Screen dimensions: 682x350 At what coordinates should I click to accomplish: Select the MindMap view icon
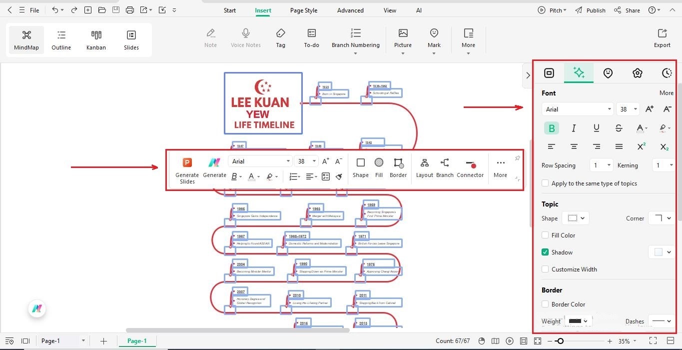(26, 39)
